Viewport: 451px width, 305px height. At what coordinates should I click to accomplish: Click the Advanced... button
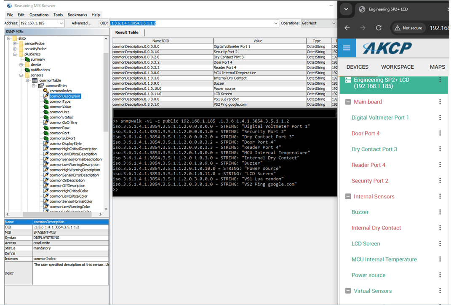pos(81,23)
